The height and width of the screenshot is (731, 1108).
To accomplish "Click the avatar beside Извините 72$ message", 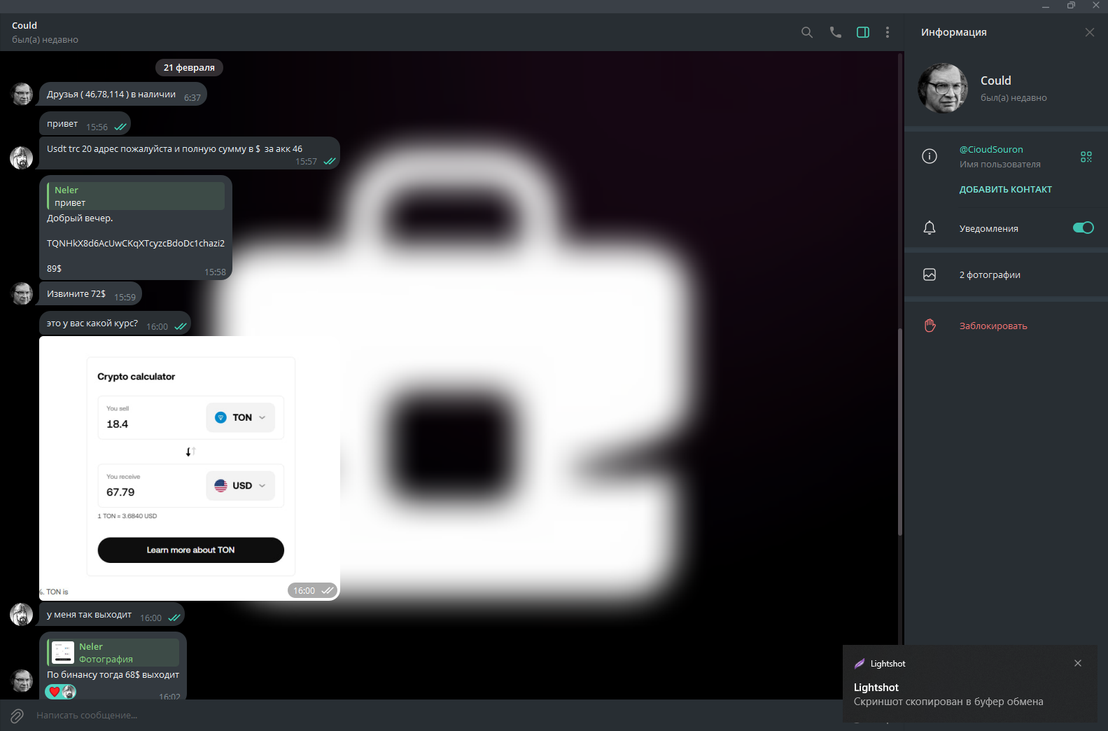I will 22,293.
